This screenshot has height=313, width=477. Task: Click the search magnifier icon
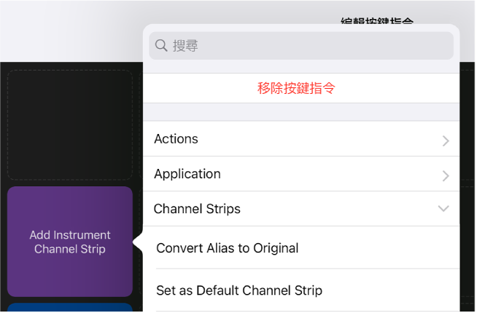[161, 46]
